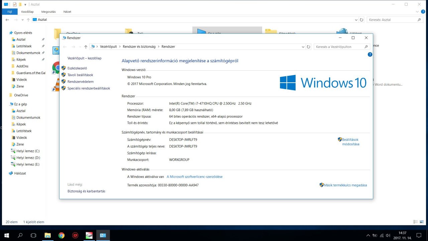Viewport: 428px width, 241px height.
Task: Select Hálózat in navigation pane
Action: (x=20, y=173)
